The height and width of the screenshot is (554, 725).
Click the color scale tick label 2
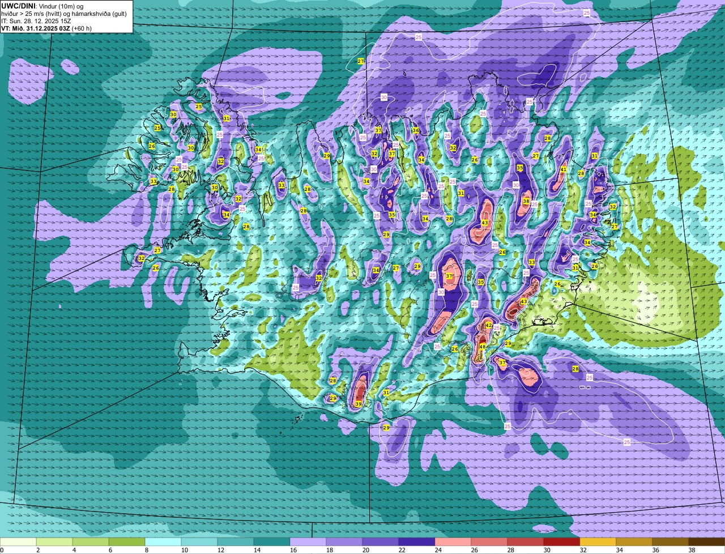tap(38, 550)
